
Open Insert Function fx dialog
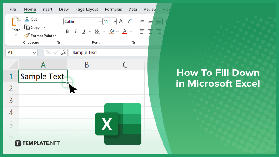[x=63, y=52]
